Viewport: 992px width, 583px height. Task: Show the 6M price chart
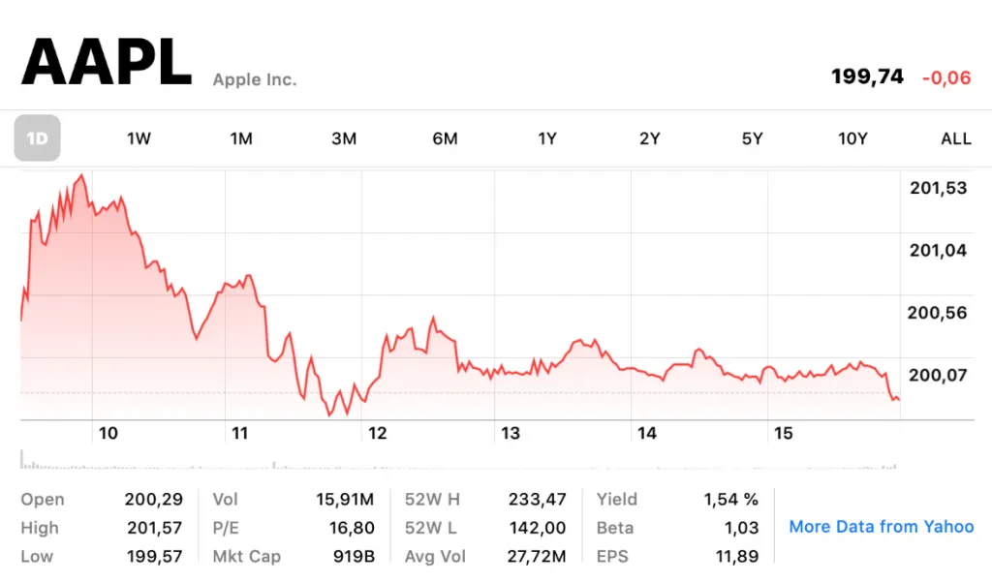(x=445, y=138)
